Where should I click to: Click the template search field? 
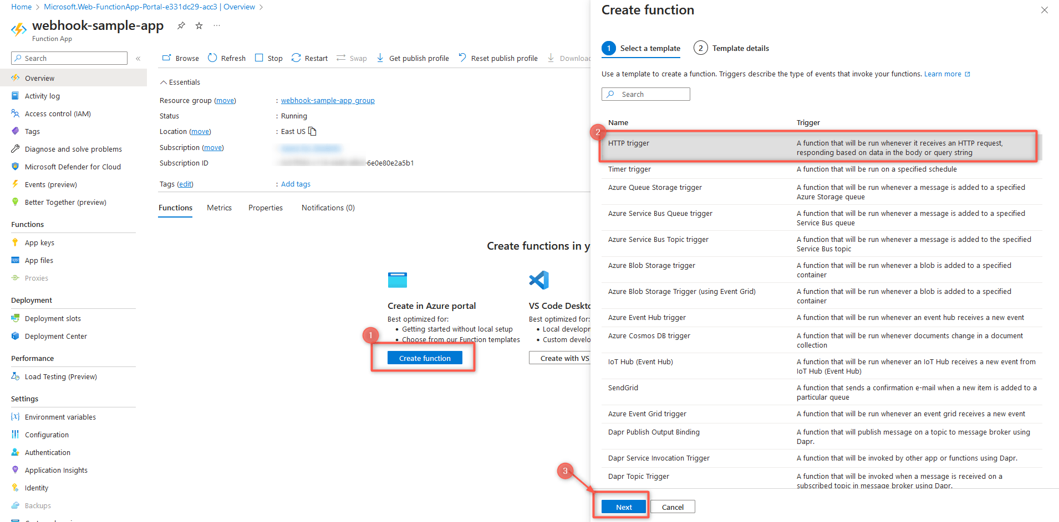[x=645, y=94]
